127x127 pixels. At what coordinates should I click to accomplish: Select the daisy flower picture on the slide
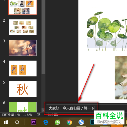pyautogui.click(x=121, y=77)
